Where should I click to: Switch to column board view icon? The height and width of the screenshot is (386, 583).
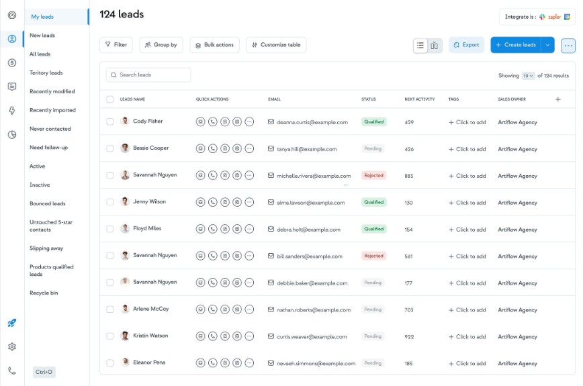435,46
